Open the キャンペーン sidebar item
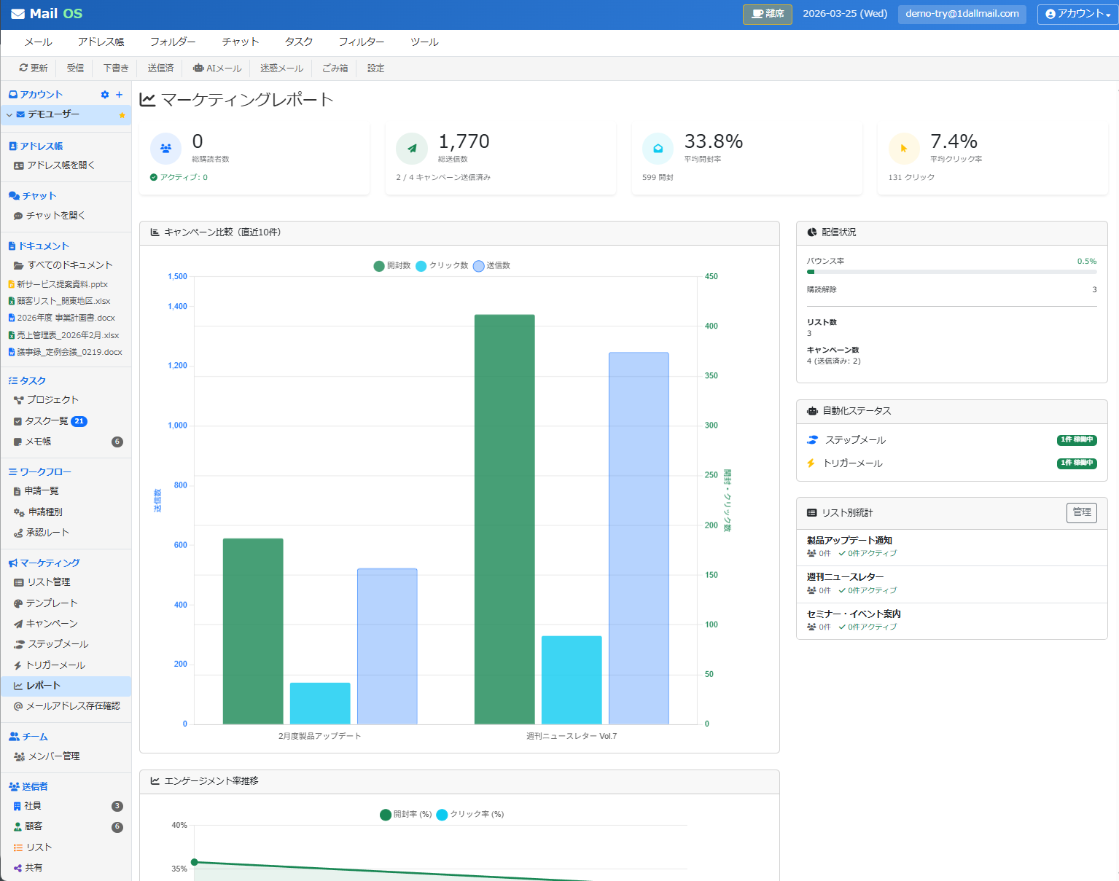Screen dimensions: 1119x881 pyautogui.click(x=51, y=624)
